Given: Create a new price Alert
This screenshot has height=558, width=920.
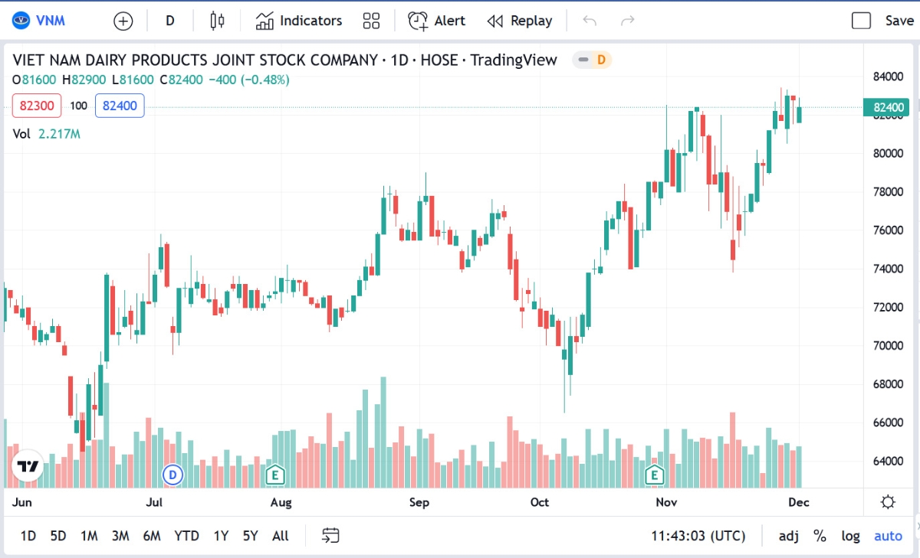Looking at the screenshot, I should (436, 21).
